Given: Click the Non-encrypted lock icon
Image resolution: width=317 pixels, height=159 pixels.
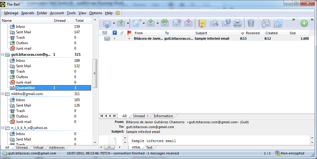Looking at the screenshot, I should click(x=278, y=153).
